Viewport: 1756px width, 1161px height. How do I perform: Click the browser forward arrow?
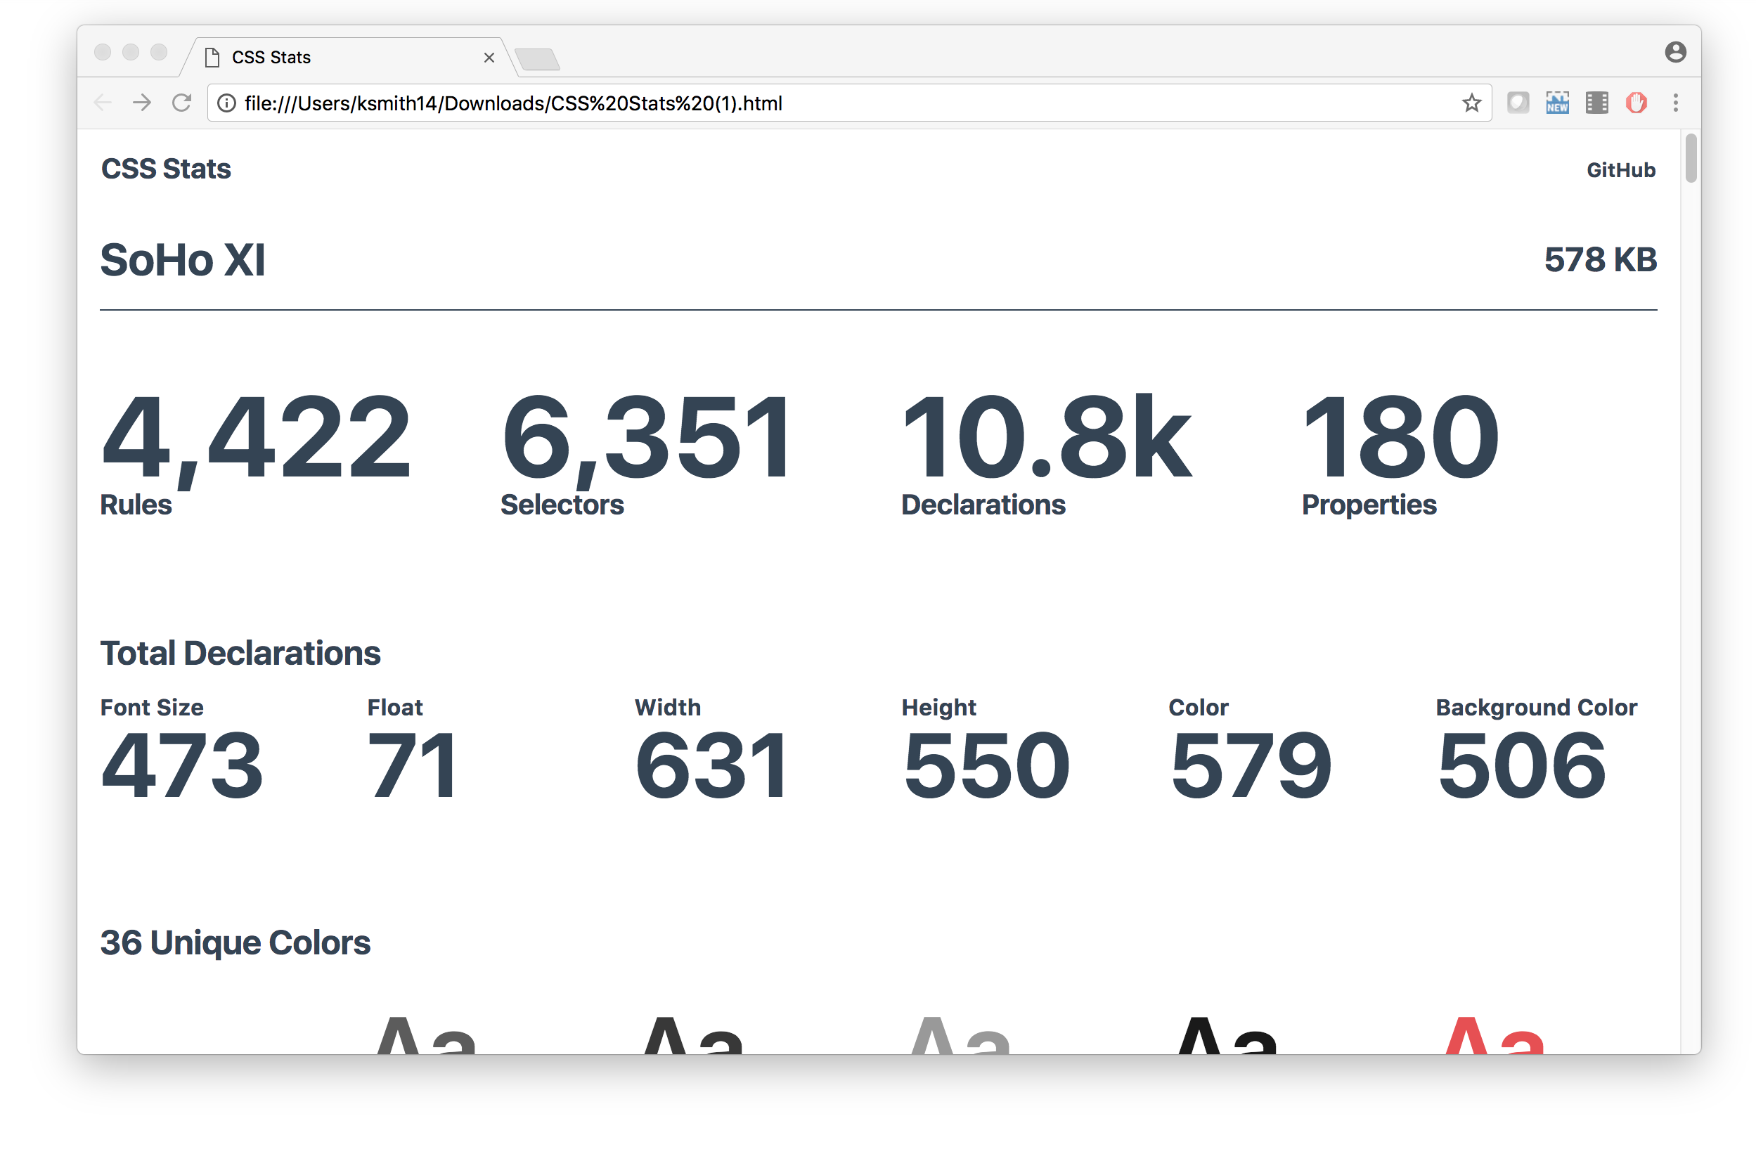(141, 103)
